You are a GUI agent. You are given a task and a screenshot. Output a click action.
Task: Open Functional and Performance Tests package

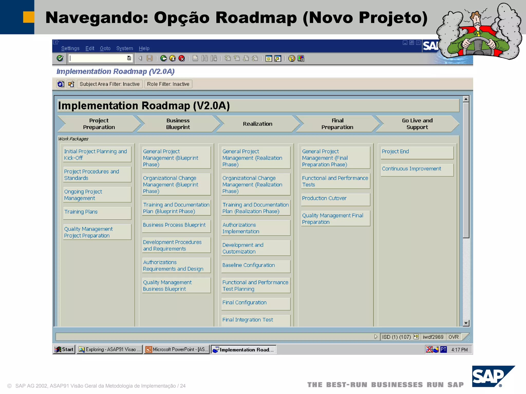click(x=336, y=181)
